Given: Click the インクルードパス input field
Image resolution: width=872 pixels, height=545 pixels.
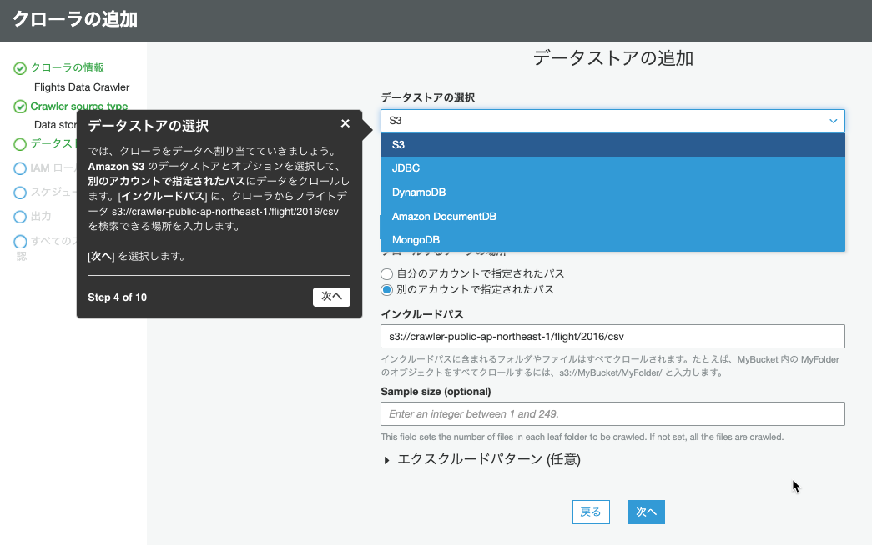Looking at the screenshot, I should pos(612,336).
